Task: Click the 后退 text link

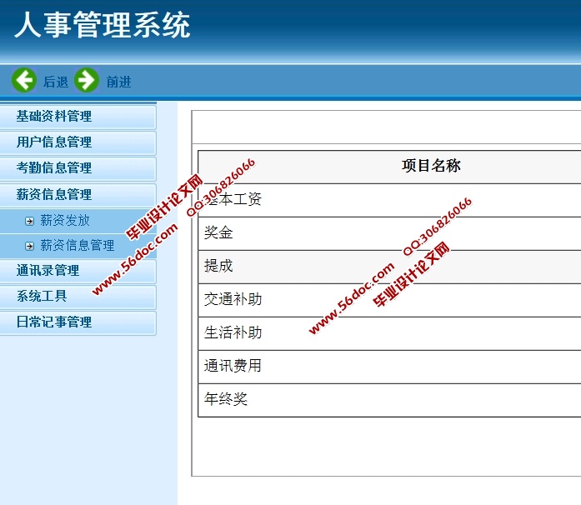Action: tap(56, 82)
